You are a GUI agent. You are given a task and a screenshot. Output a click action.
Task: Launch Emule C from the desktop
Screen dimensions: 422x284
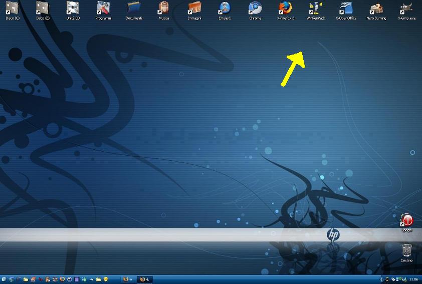225,9
